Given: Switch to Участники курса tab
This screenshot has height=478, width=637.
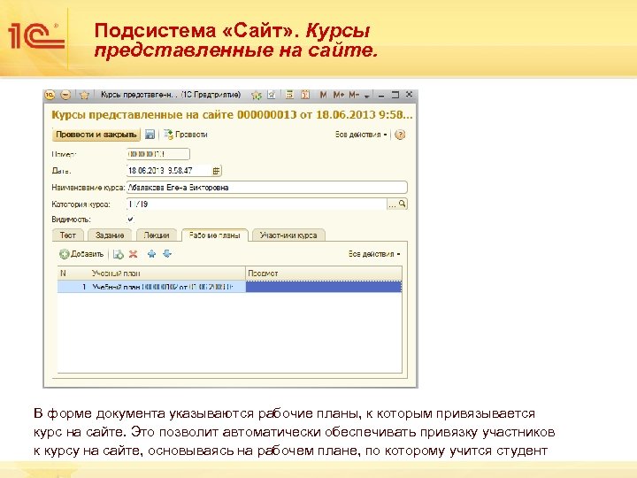Looking at the screenshot, I should click(288, 235).
